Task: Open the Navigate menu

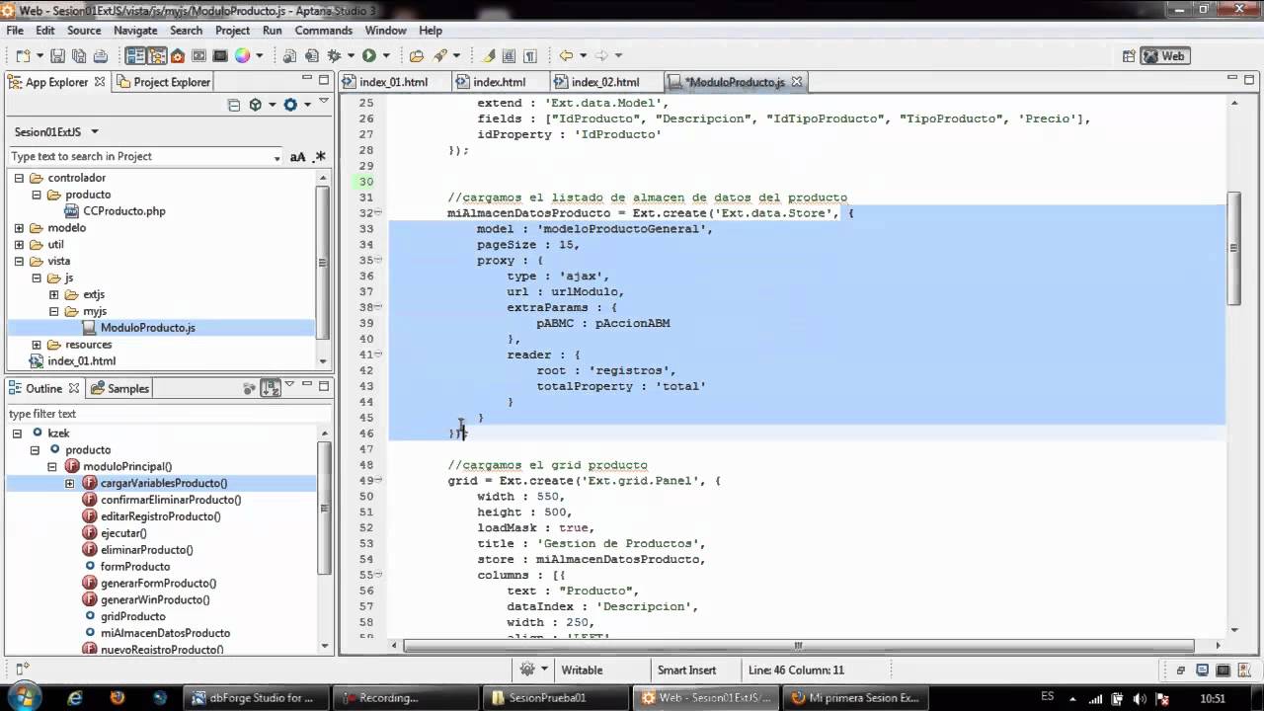Action: [x=135, y=31]
